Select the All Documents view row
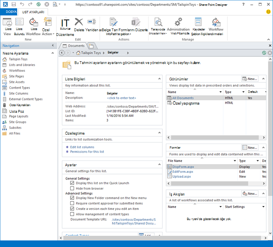 (x=216, y=98)
